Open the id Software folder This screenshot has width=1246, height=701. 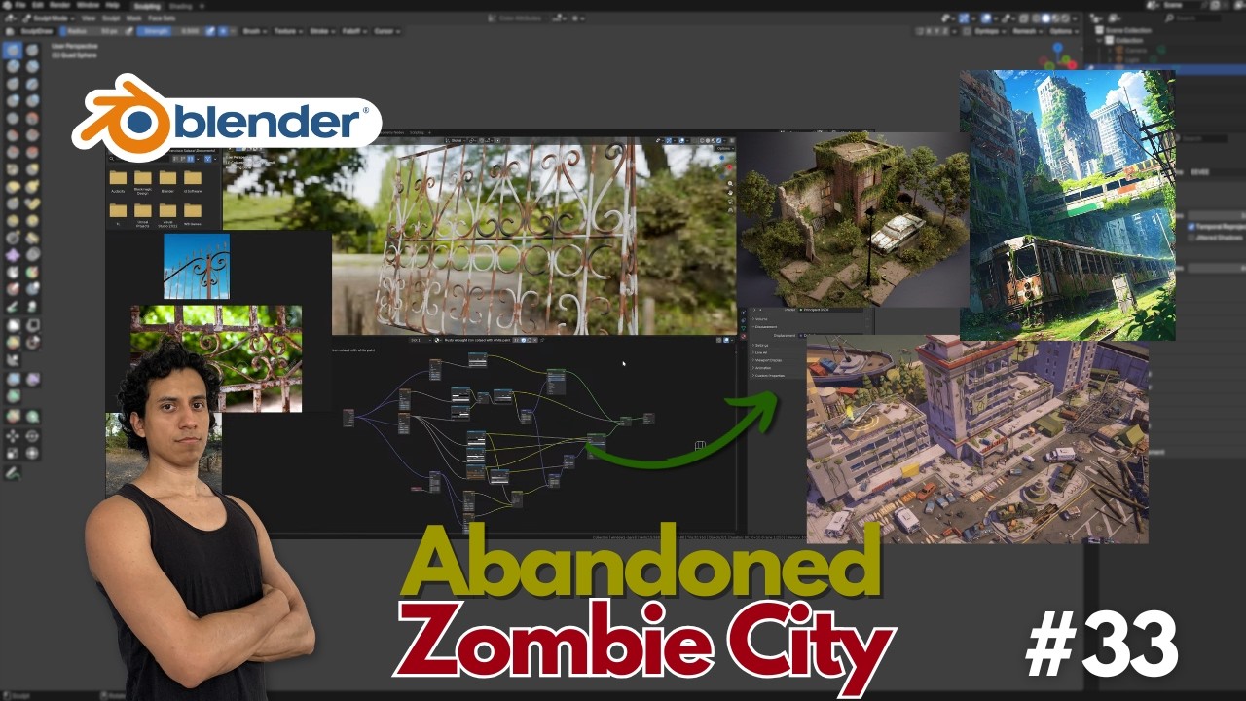click(193, 182)
